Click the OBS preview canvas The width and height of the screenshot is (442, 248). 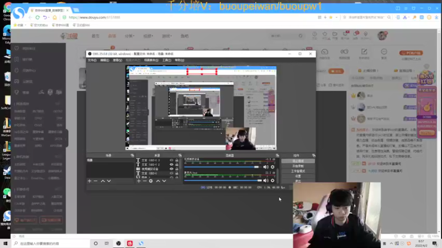pos(201,107)
